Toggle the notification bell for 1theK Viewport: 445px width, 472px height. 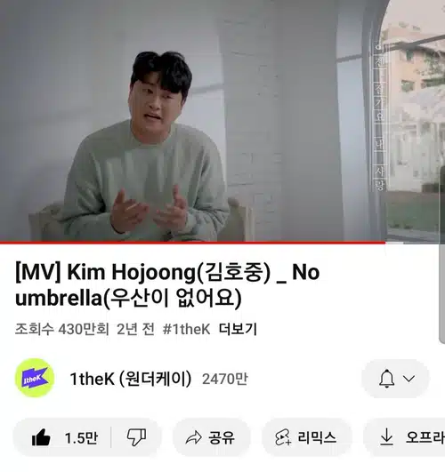click(387, 379)
